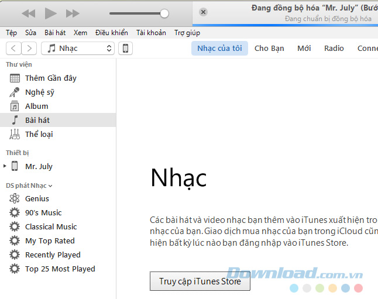Click the Thư viện section header
The width and height of the screenshot is (378, 299).
pyautogui.click(x=19, y=64)
